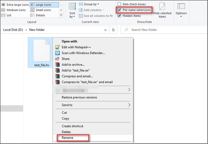Click the test_file.lrv file name
Image resolution: width=208 pixels, height=144 pixels.
click(x=42, y=65)
